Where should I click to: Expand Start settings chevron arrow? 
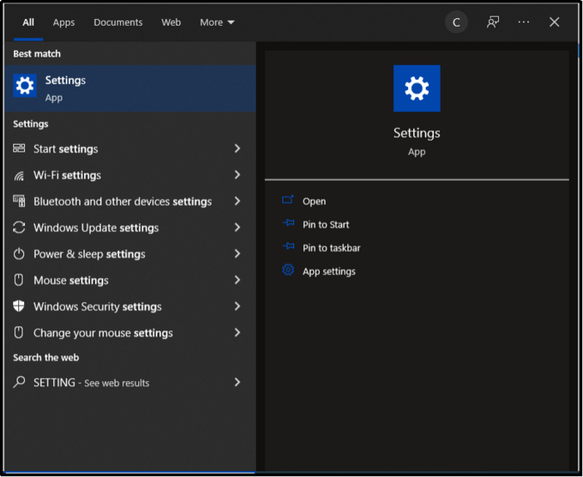237,148
